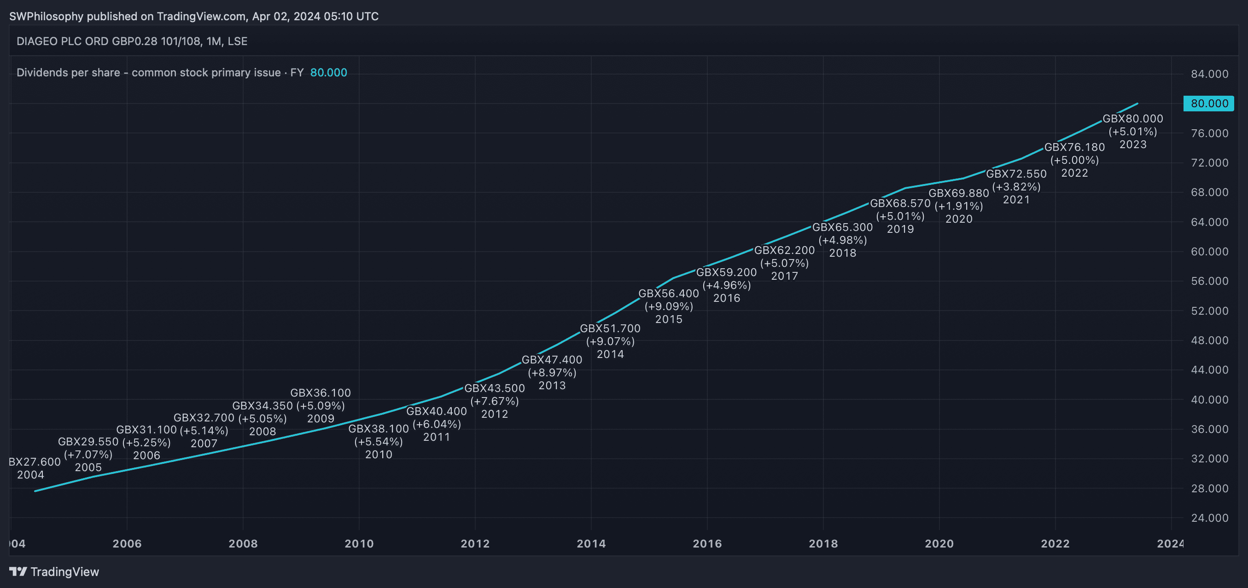Screen dimensions: 1248x588
Task: Click the GBX65.300 2018 data label
Action: 842,240
